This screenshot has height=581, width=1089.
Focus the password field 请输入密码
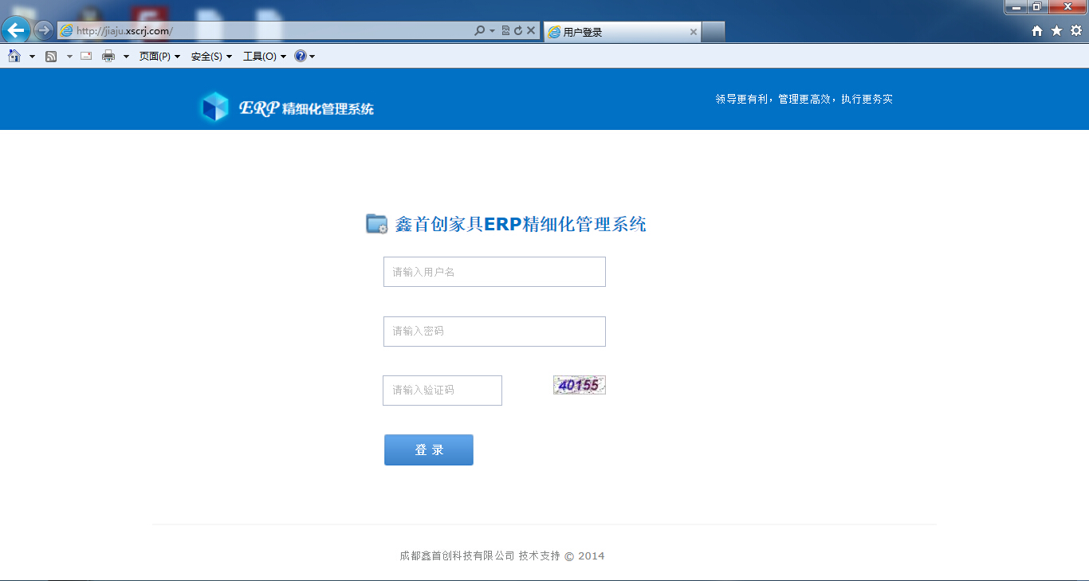click(494, 332)
